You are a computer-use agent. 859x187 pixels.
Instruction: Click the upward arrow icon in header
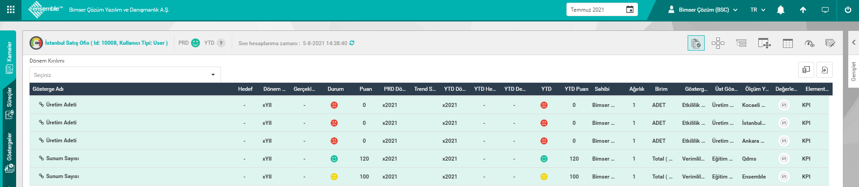(x=803, y=10)
